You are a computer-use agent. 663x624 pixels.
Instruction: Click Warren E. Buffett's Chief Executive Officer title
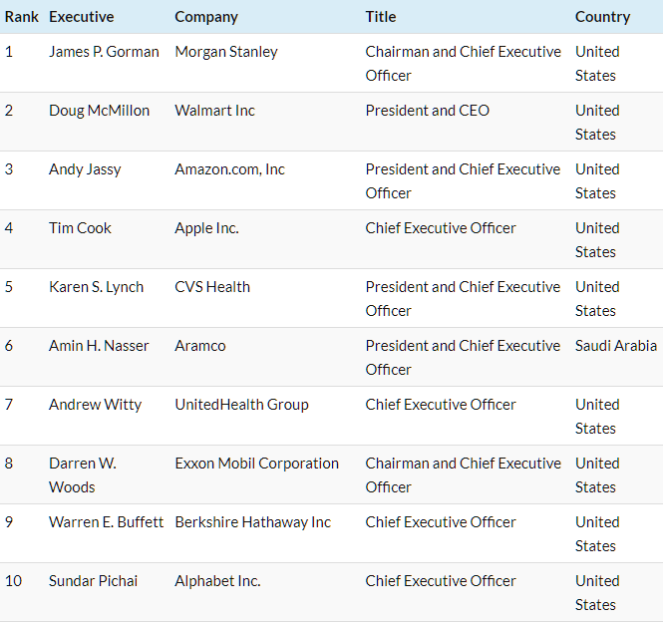441,521
